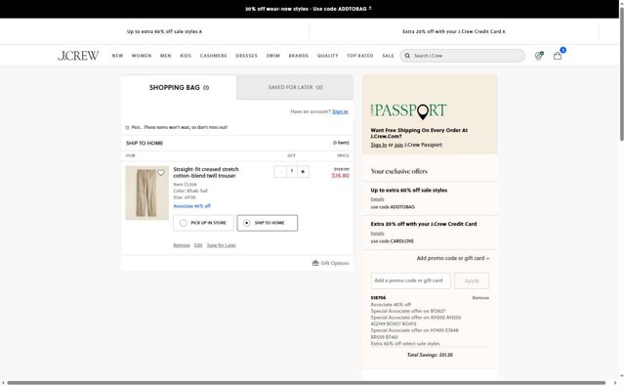Switch to Shopping Bag tab
The width and height of the screenshot is (625, 386).
pyautogui.click(x=179, y=87)
